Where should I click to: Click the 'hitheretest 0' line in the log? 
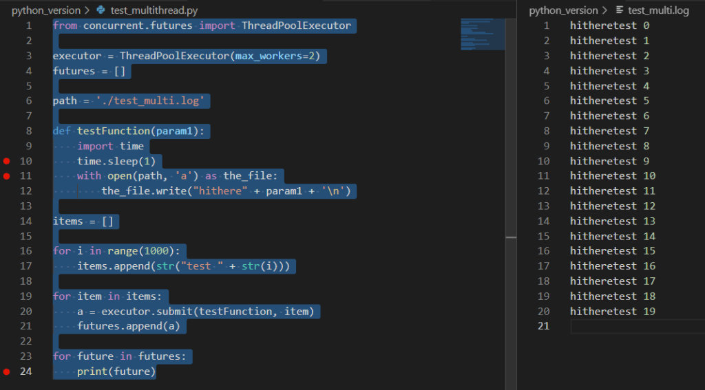[609, 26]
